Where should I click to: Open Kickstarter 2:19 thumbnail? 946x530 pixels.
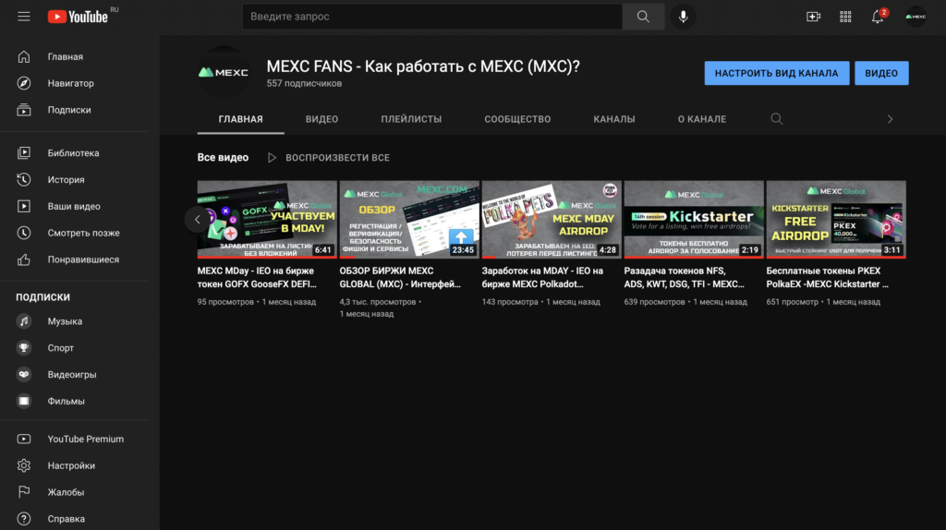click(694, 220)
